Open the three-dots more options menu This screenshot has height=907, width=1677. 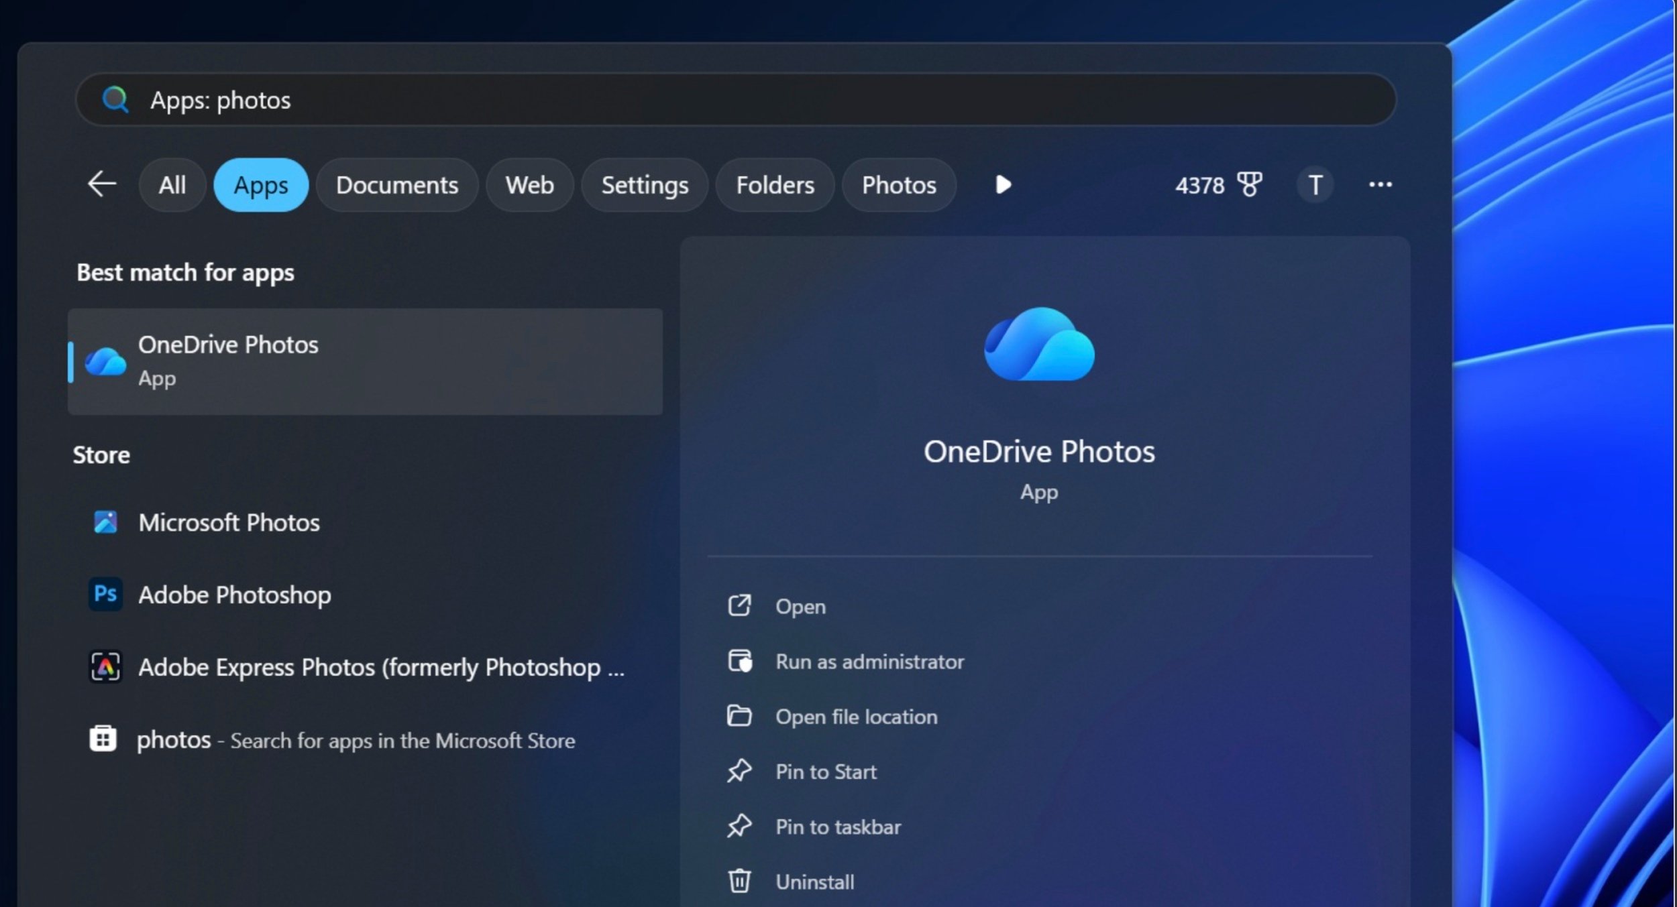[1380, 184]
